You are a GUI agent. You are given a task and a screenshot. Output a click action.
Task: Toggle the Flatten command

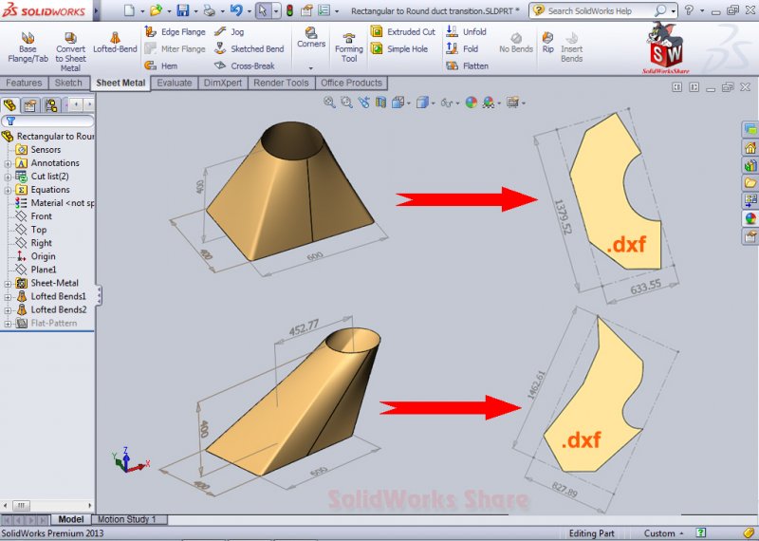click(x=467, y=65)
